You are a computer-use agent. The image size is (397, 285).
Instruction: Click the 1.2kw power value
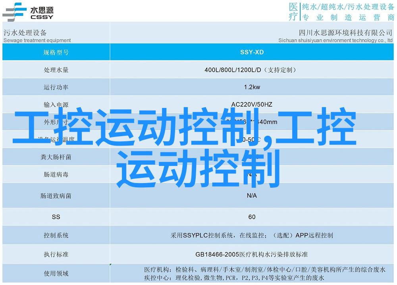click(x=252, y=87)
